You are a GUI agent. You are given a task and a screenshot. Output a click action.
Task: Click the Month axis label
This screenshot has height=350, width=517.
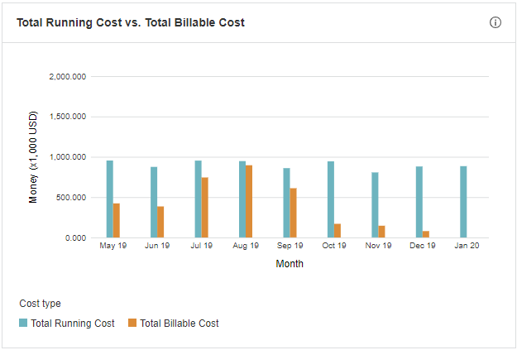[290, 264]
